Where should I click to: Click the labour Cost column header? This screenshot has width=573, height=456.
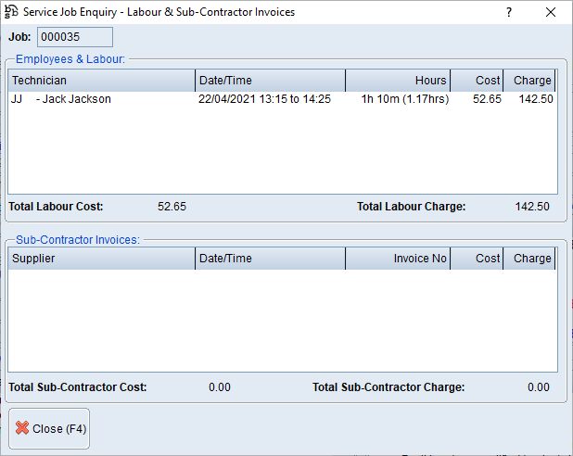[477, 81]
